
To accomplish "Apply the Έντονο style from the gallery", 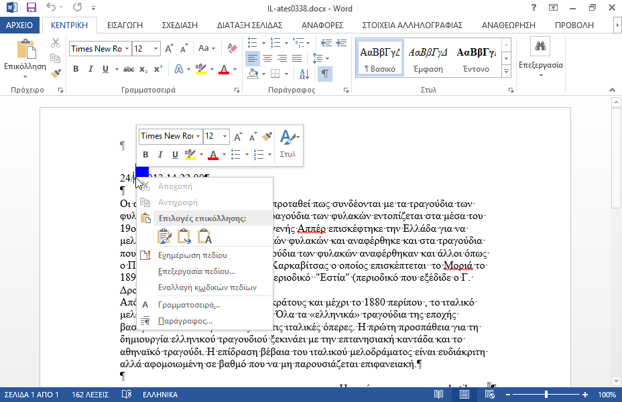I will pyautogui.click(x=476, y=58).
